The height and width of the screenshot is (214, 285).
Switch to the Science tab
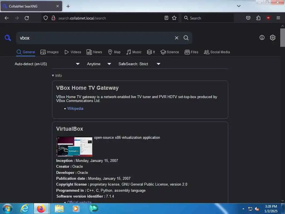[169, 52]
